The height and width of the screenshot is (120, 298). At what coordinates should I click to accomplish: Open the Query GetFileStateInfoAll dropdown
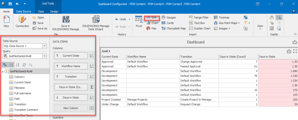coord(44,56)
